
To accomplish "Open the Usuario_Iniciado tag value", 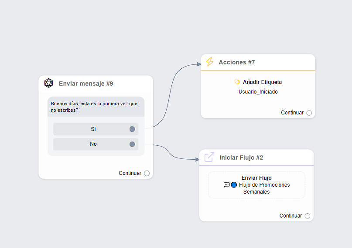I will pyautogui.click(x=258, y=92).
